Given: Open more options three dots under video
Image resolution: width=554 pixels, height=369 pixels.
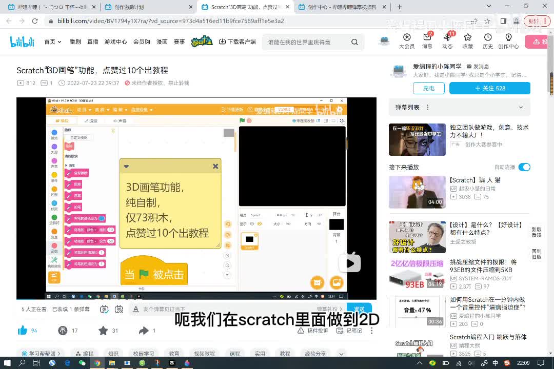Looking at the screenshot, I should [371, 331].
